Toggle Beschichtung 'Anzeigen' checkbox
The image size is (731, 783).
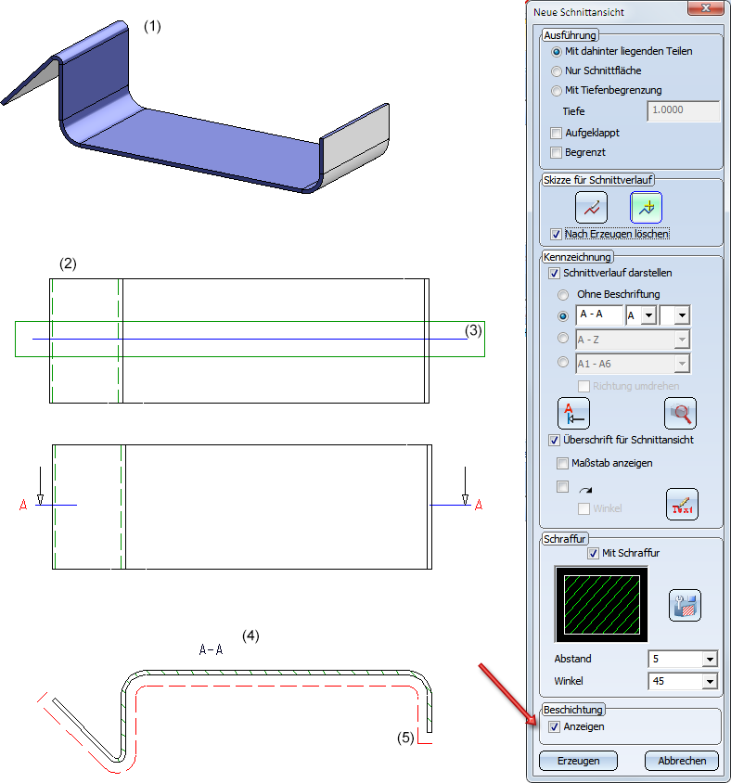[554, 727]
